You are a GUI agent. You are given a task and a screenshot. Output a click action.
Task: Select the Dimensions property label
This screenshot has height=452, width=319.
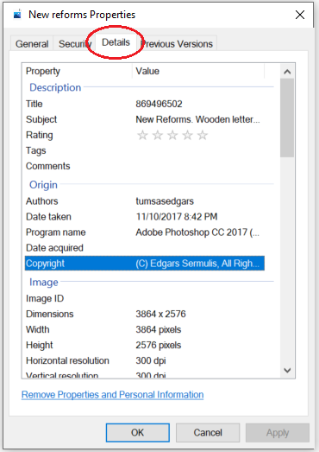(50, 314)
